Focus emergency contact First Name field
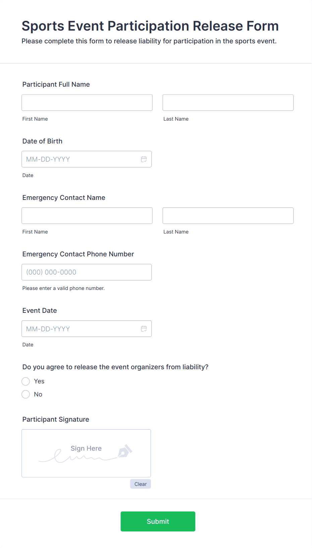This screenshot has height=548, width=312. click(87, 216)
